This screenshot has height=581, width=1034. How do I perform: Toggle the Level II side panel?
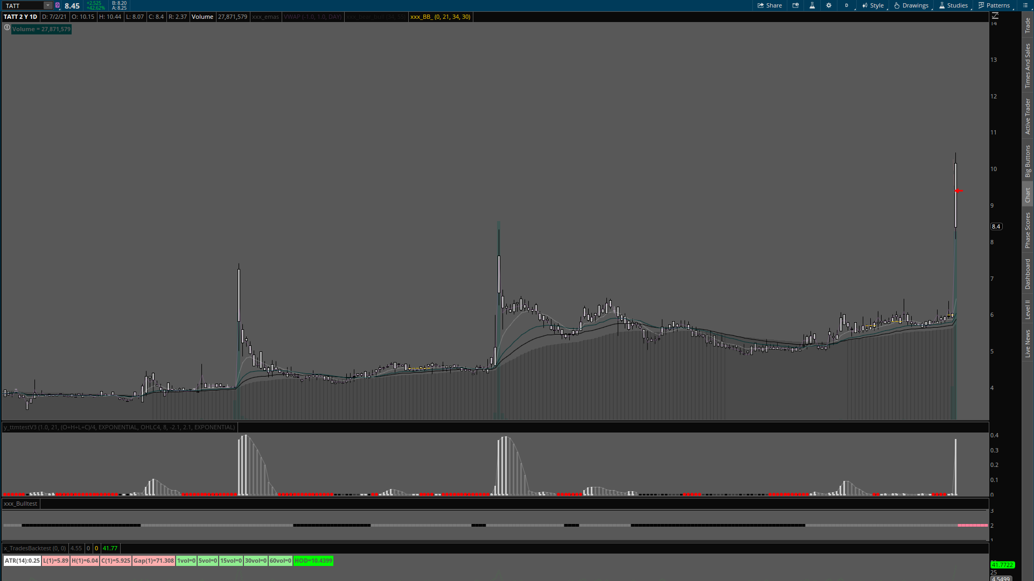[1028, 309]
